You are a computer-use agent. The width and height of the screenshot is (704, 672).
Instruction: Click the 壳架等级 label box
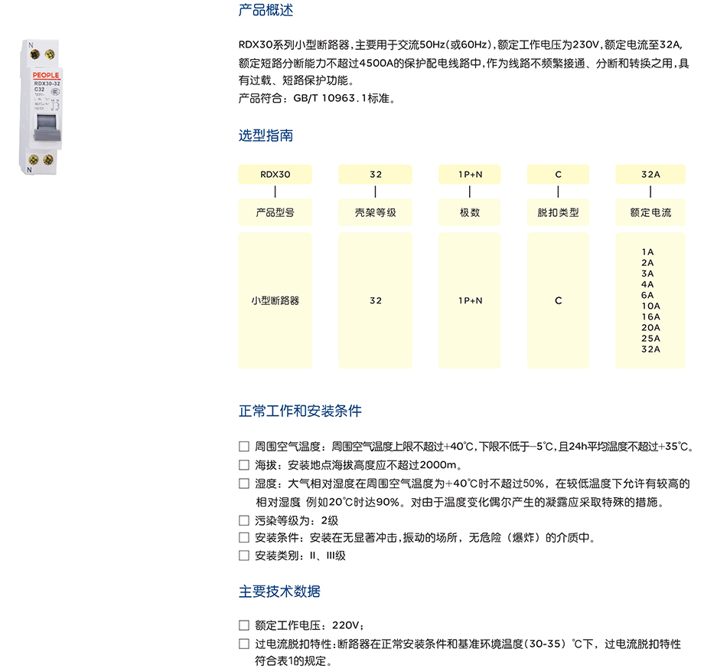[x=375, y=212]
